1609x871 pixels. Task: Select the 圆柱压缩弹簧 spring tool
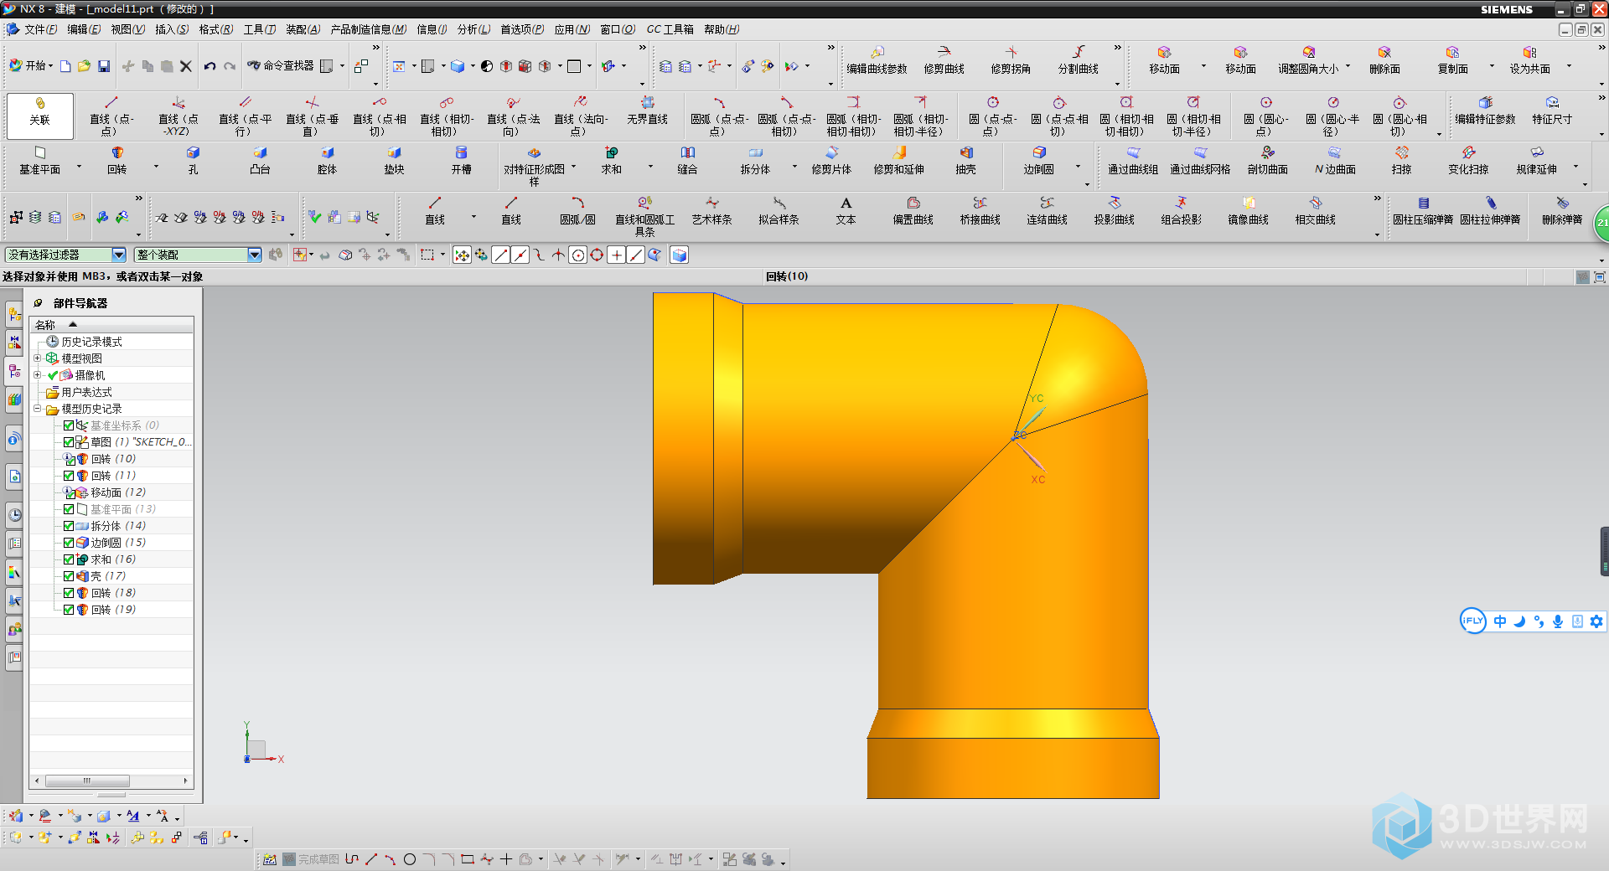(1423, 209)
